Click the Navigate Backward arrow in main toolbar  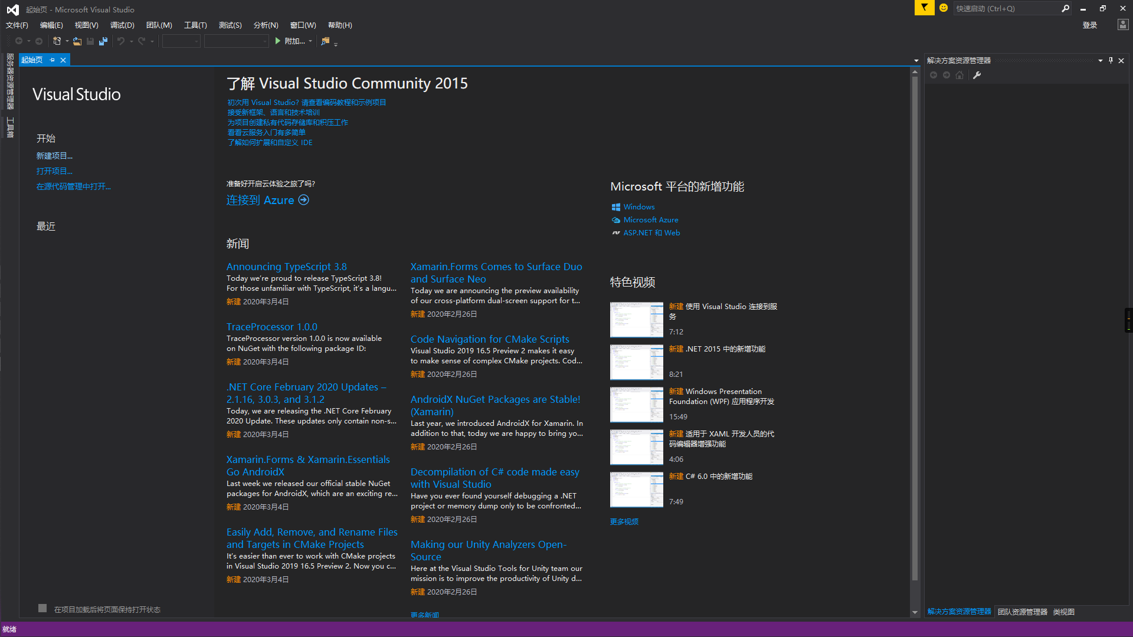pos(19,41)
